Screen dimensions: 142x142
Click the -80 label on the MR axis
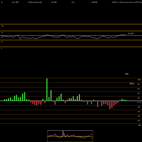click(x=139, y=121)
